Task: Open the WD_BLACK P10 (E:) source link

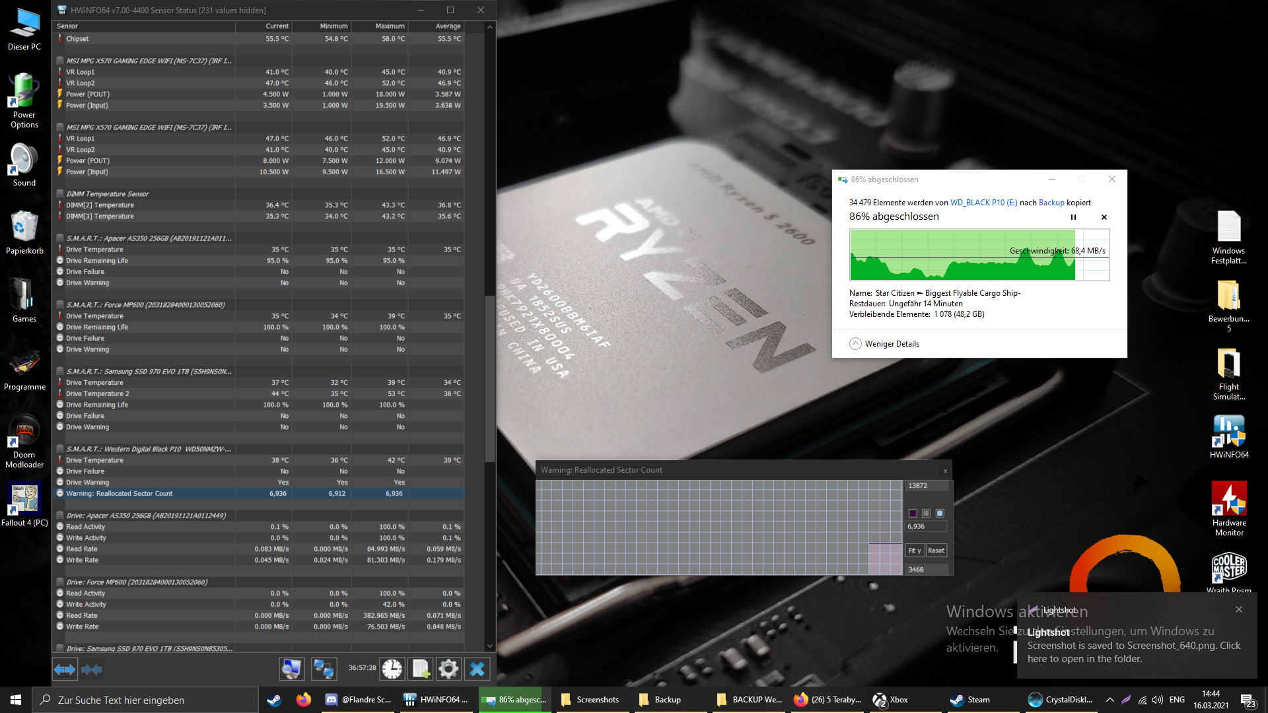Action: point(983,203)
